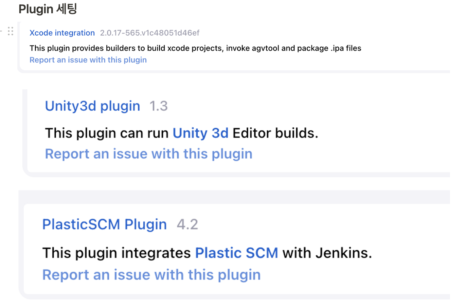Open the Xcode integration plugin link
The height and width of the screenshot is (307, 466).
(62, 33)
